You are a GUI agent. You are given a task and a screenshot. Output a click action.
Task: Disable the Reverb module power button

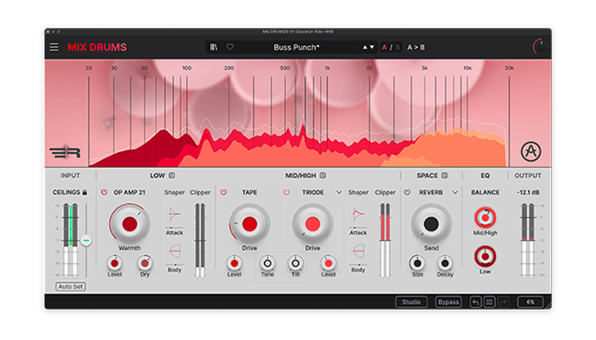pos(406,193)
